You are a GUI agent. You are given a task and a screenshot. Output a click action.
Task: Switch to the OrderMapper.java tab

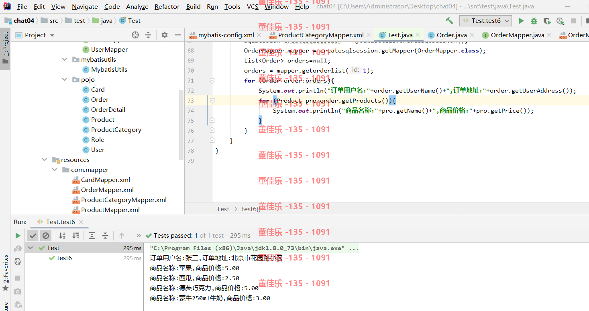[x=518, y=35]
